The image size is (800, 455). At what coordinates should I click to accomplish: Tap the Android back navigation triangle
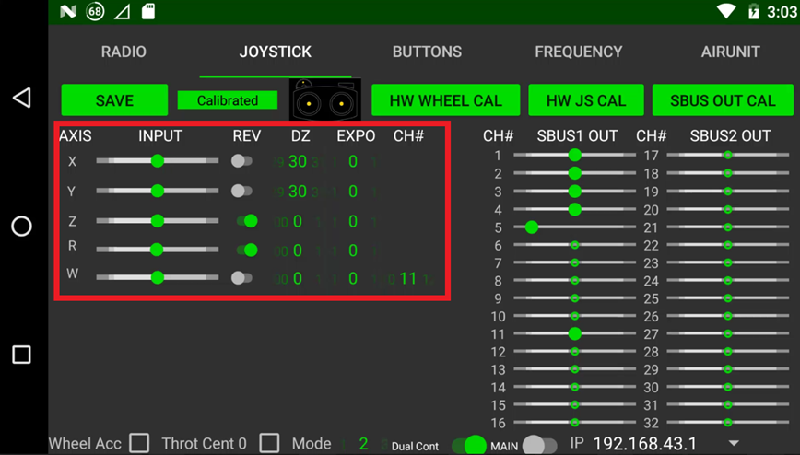pos(22,98)
